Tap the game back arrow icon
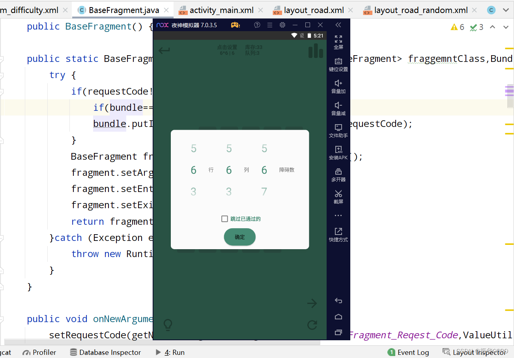Screen dimensions: 514x358 (164, 50)
